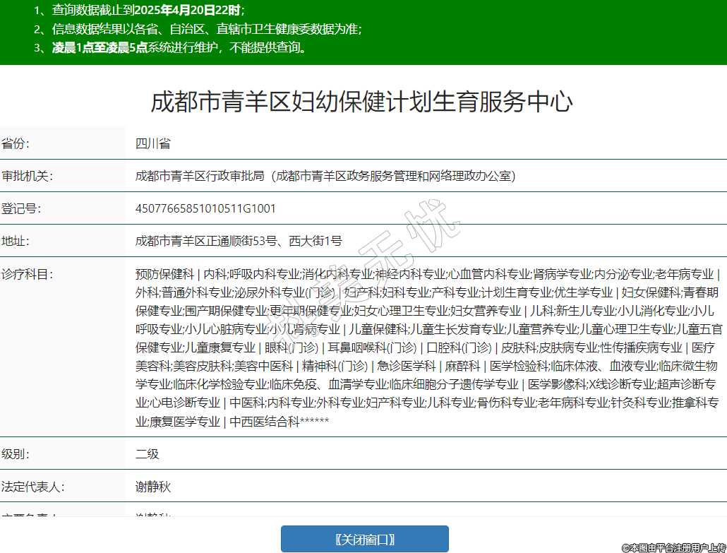Select the 地址 field label
The image size is (727, 553).
pyautogui.click(x=16, y=241)
